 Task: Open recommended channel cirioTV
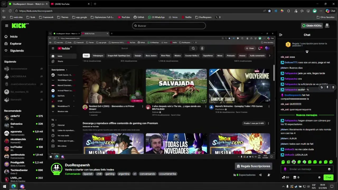coord(24,117)
